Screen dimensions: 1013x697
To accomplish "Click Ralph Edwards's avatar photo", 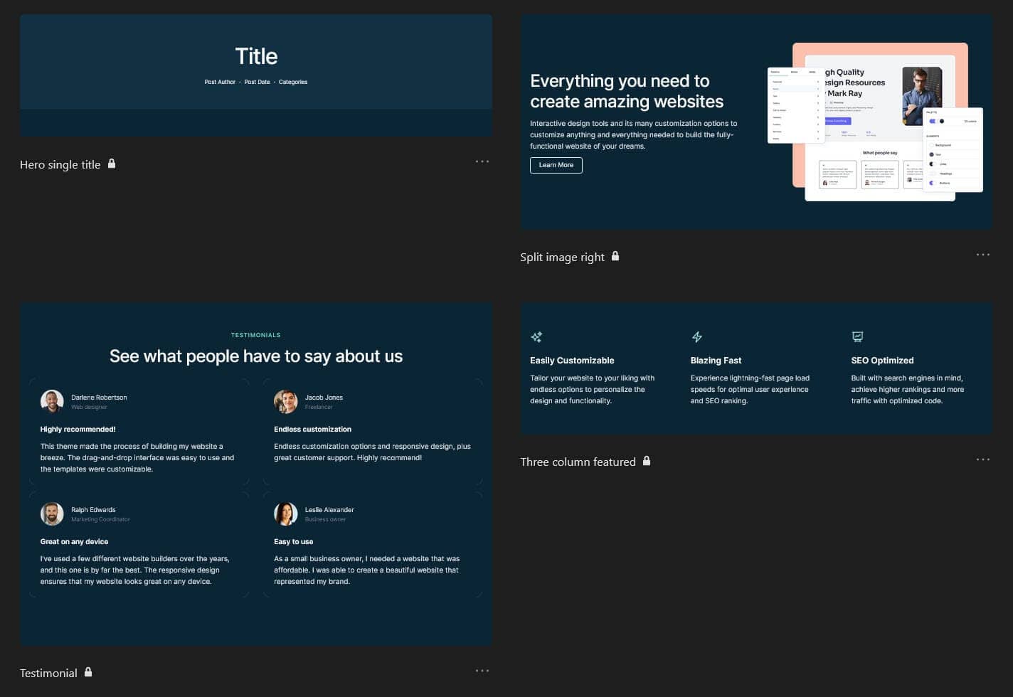I will 52,514.
